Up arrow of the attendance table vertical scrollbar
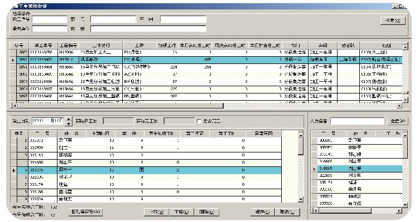The image size is (419, 222). pos(301,135)
